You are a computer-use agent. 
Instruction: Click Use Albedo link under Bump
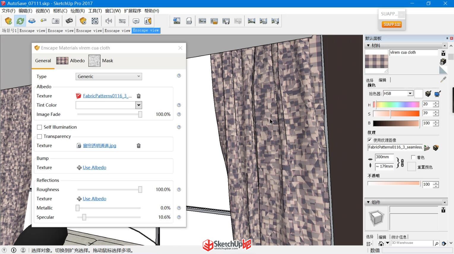click(94, 168)
